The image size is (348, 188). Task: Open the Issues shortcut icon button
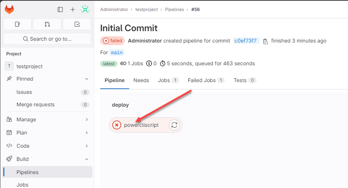pos(17,24)
